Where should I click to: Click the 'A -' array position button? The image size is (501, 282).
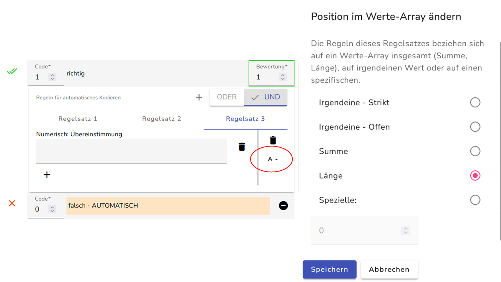[273, 159]
